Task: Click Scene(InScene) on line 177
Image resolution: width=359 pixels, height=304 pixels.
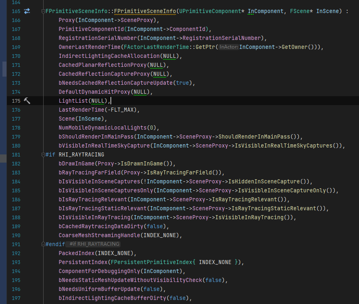Action: (81, 119)
